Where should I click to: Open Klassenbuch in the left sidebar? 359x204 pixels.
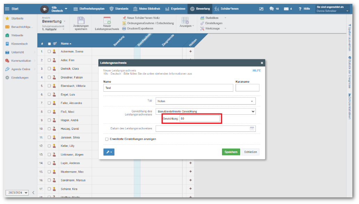[19, 44]
